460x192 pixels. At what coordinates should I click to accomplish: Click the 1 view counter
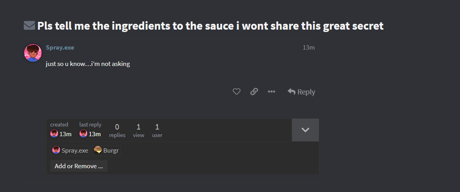click(138, 131)
